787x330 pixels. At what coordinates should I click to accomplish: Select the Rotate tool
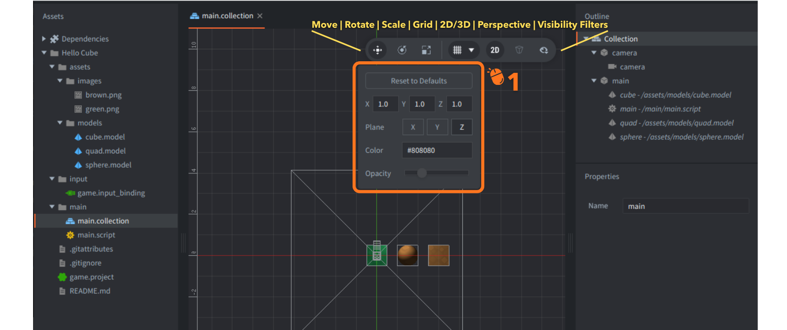coord(401,50)
